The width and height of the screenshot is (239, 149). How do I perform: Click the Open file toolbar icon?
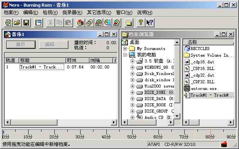click(17, 23)
